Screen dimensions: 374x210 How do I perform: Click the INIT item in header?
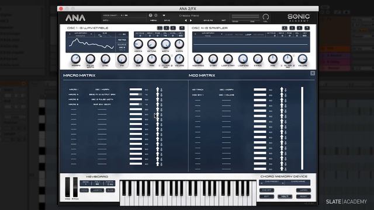[223, 20]
